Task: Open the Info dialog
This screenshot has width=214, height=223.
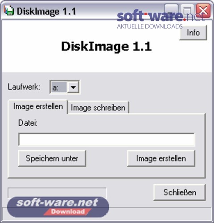Action: 193,33
